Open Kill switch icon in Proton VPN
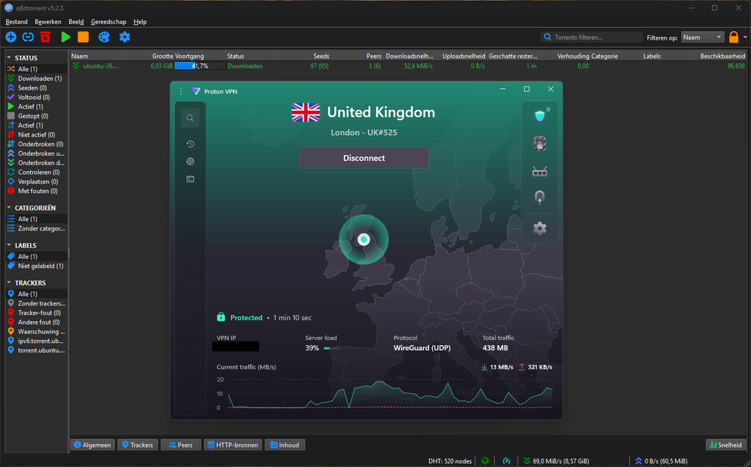 (540, 144)
